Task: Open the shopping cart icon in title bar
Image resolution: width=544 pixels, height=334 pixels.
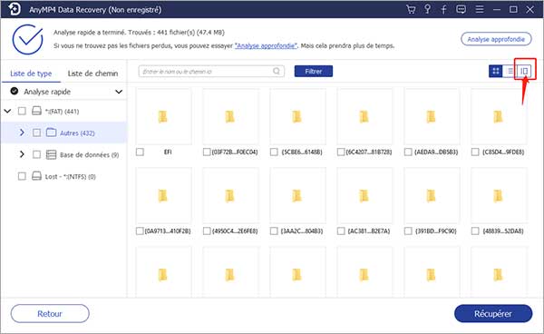Action: (411, 9)
